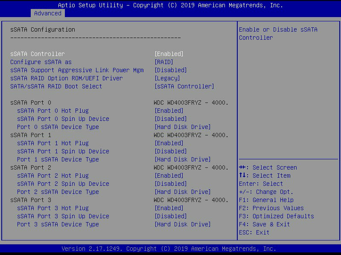341x255 pixels.
Task: Toggle sSATA Controller Enabled value
Action: [x=169, y=54]
